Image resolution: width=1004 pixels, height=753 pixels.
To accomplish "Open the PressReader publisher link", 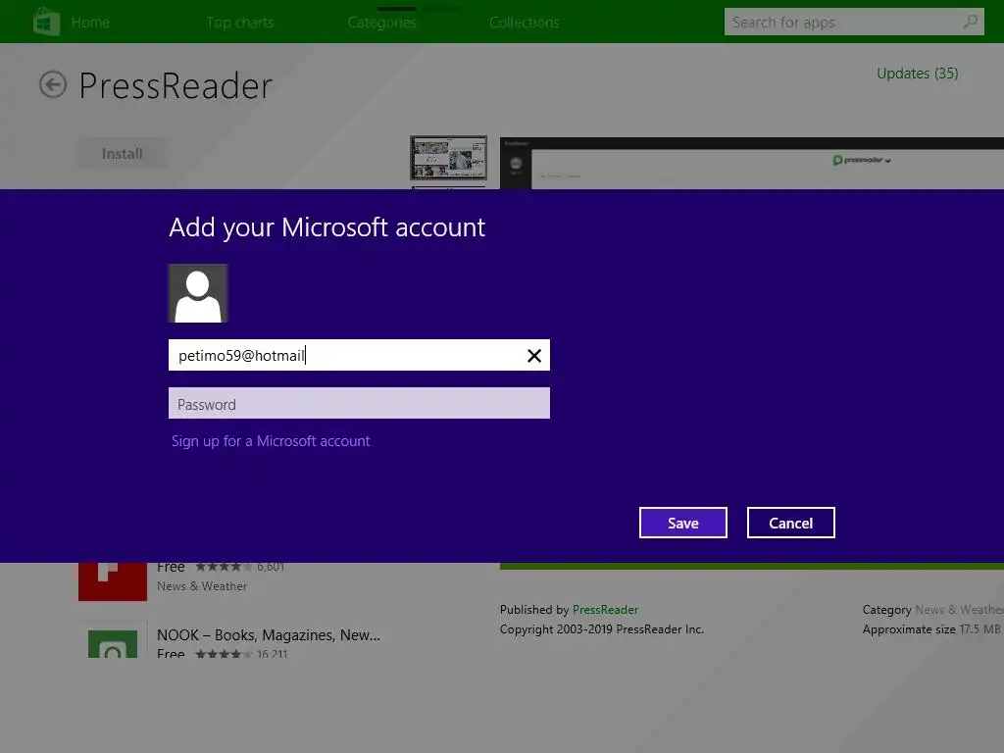I will [605, 610].
